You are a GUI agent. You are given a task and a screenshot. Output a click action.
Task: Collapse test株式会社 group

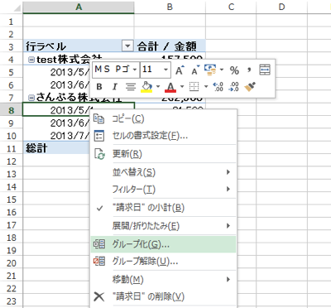[31, 60]
